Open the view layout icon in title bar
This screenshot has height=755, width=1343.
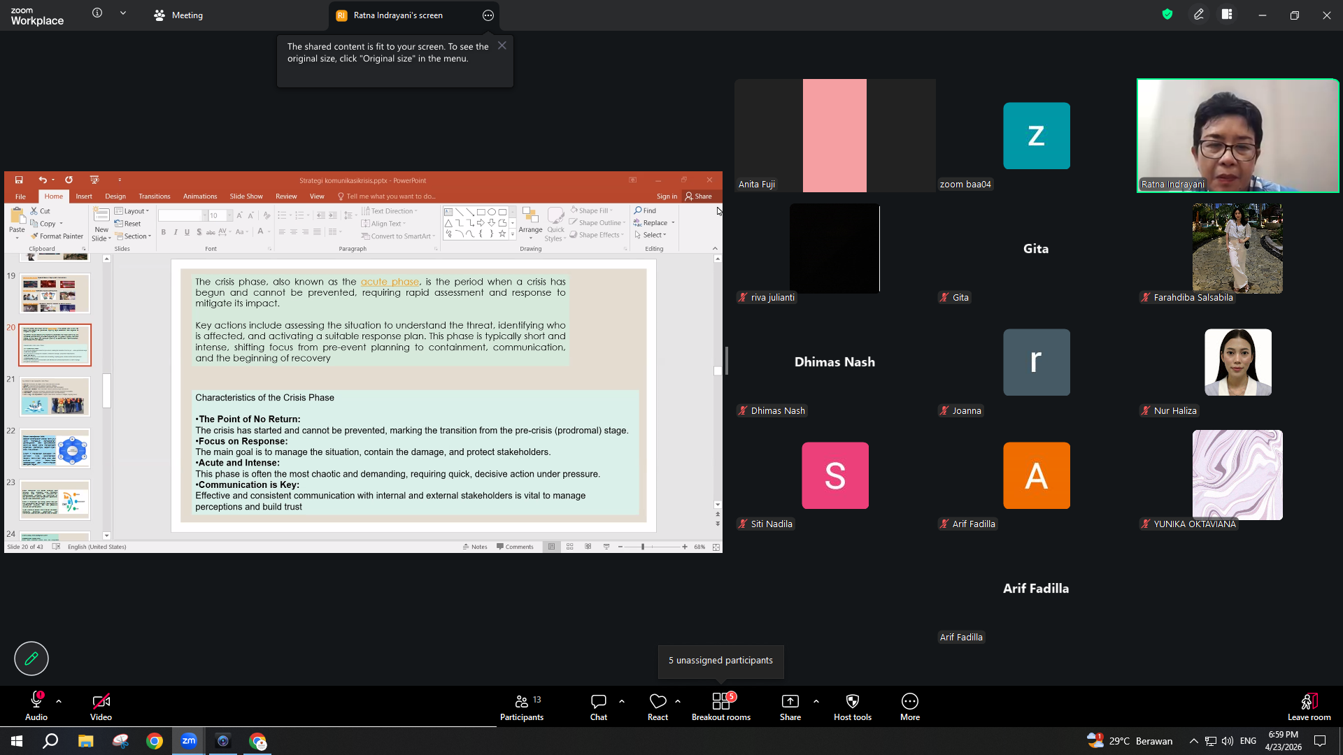(x=1227, y=14)
